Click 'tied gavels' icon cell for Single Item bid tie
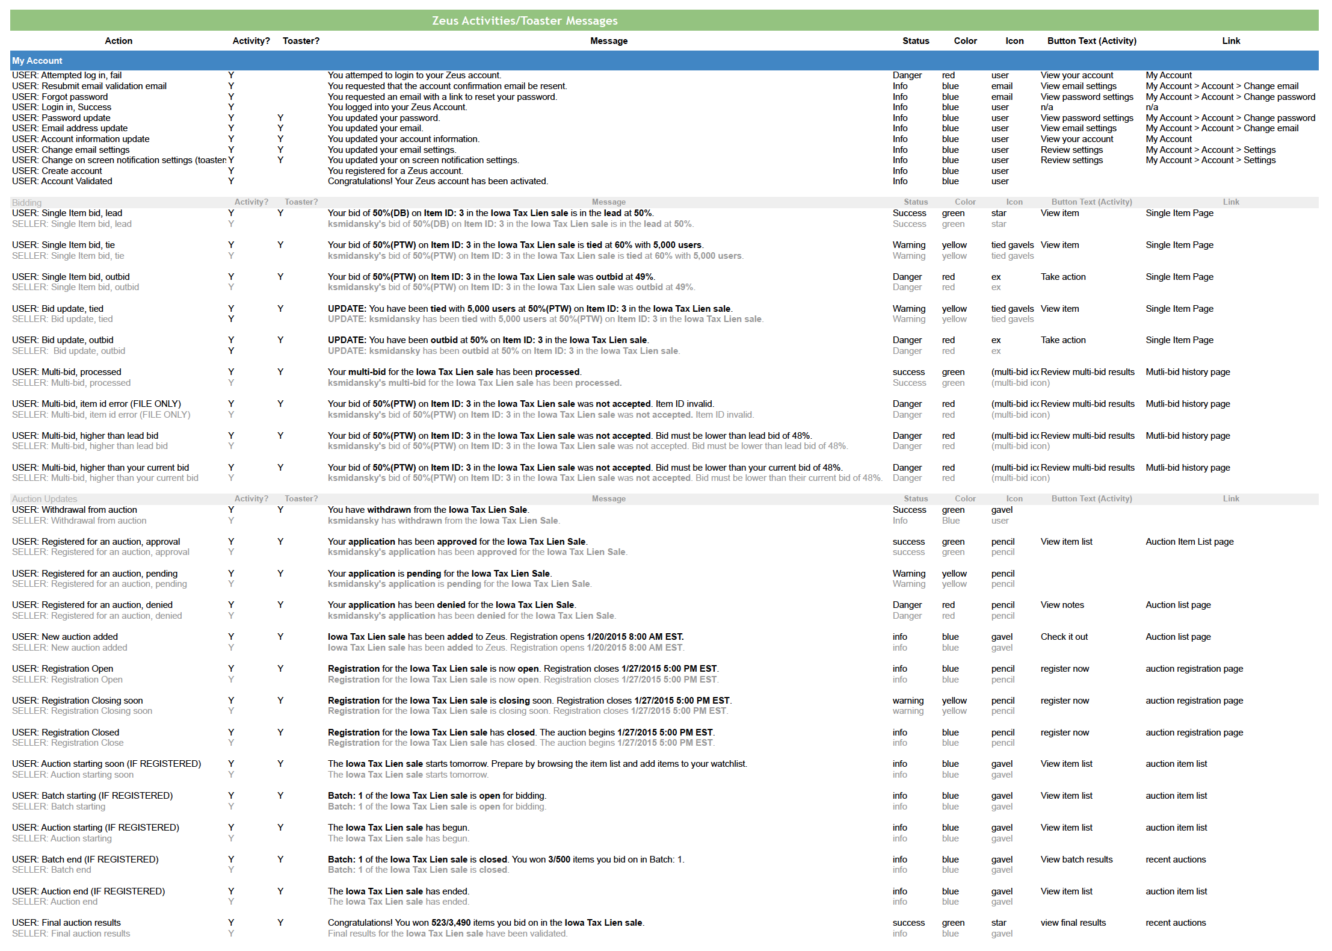Image resolution: width=1332 pixels, height=951 pixels. (x=1012, y=245)
